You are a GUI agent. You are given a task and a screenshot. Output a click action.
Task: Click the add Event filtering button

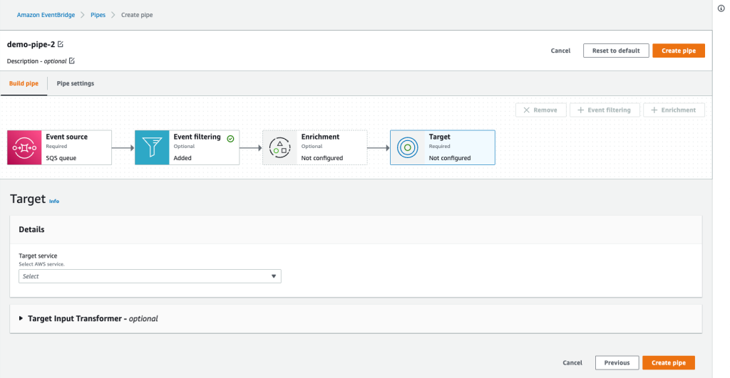click(x=605, y=110)
